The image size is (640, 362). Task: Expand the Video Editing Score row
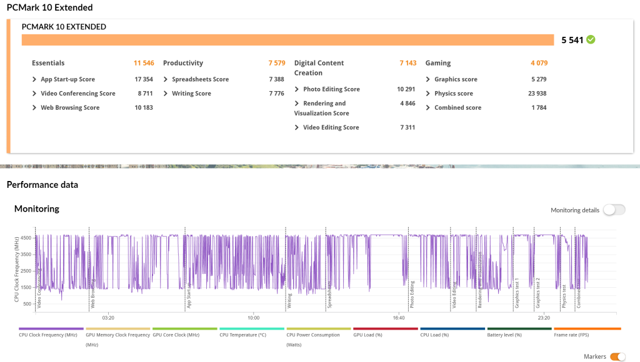pyautogui.click(x=297, y=127)
